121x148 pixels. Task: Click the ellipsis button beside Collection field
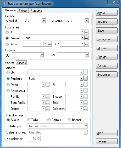(x=86, y=109)
